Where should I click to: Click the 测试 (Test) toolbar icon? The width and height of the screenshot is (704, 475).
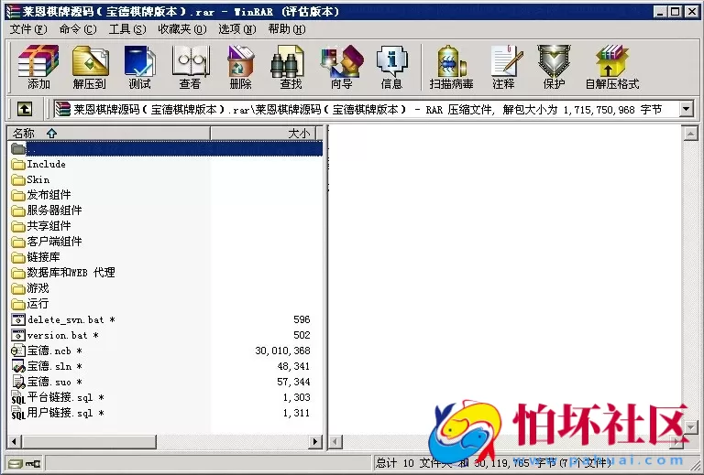point(139,67)
